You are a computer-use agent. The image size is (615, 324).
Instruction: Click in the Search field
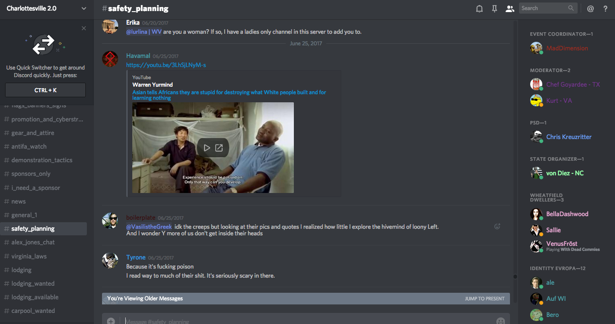click(x=543, y=8)
